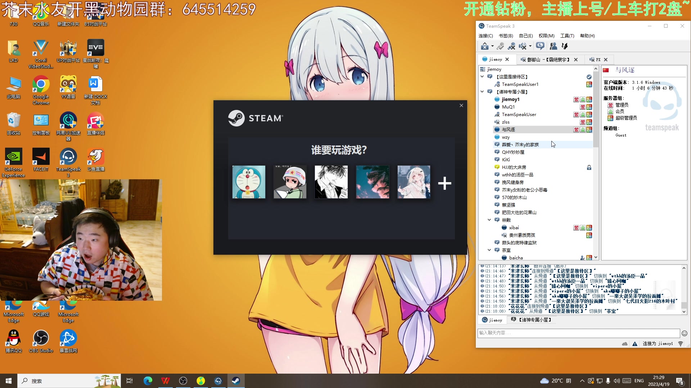
Task: Click the channel tree scroll-down arrow
Action: (x=596, y=257)
